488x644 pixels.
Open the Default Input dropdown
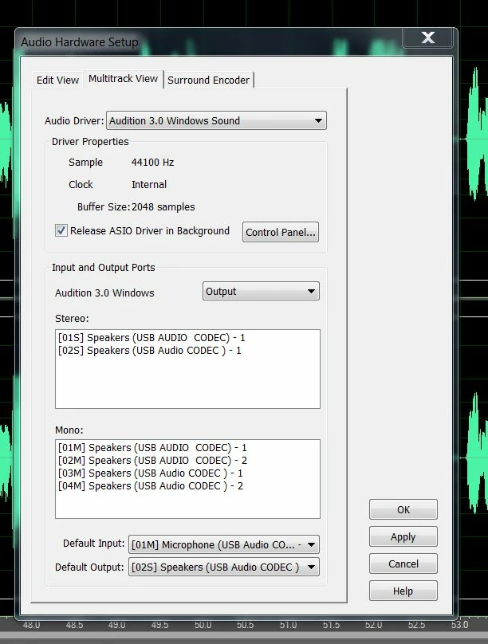click(x=224, y=544)
